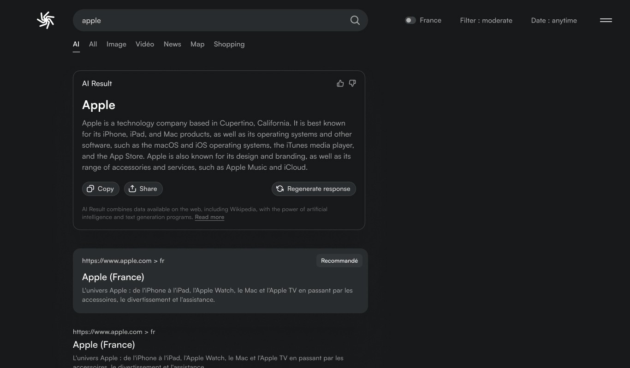Open recommended Apple (France) result title

pyautogui.click(x=113, y=277)
